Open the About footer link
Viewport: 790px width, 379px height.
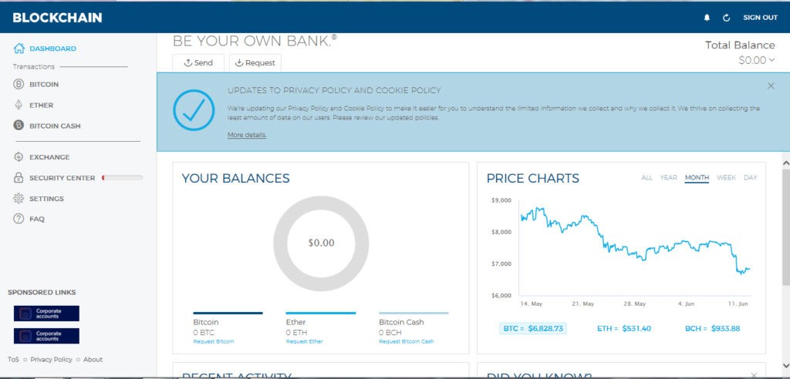[93, 360]
